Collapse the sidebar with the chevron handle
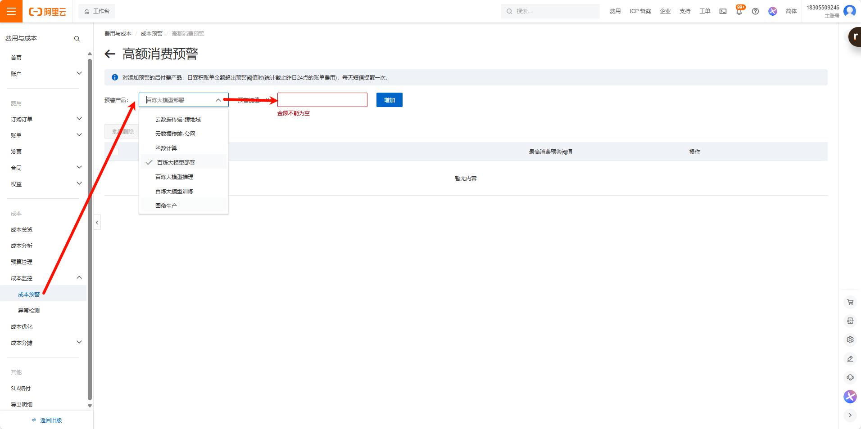Image resolution: width=861 pixels, height=429 pixels. (97, 223)
